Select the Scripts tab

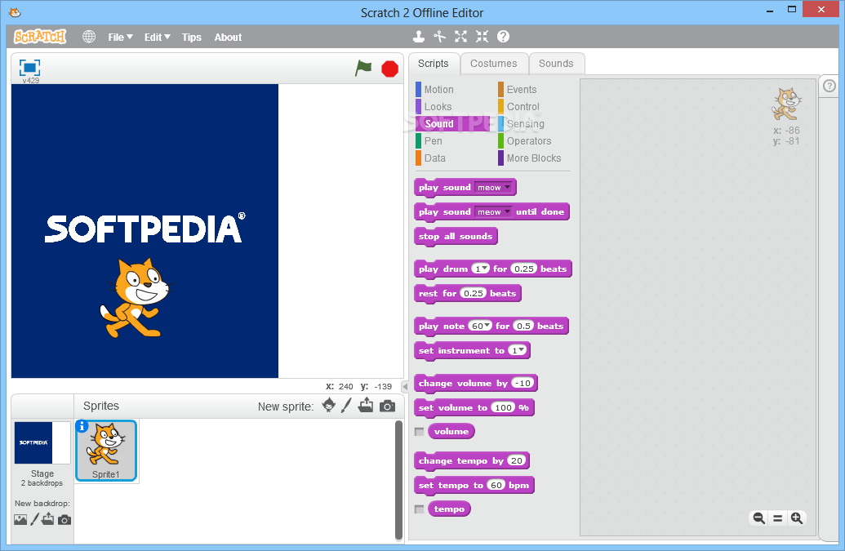434,64
